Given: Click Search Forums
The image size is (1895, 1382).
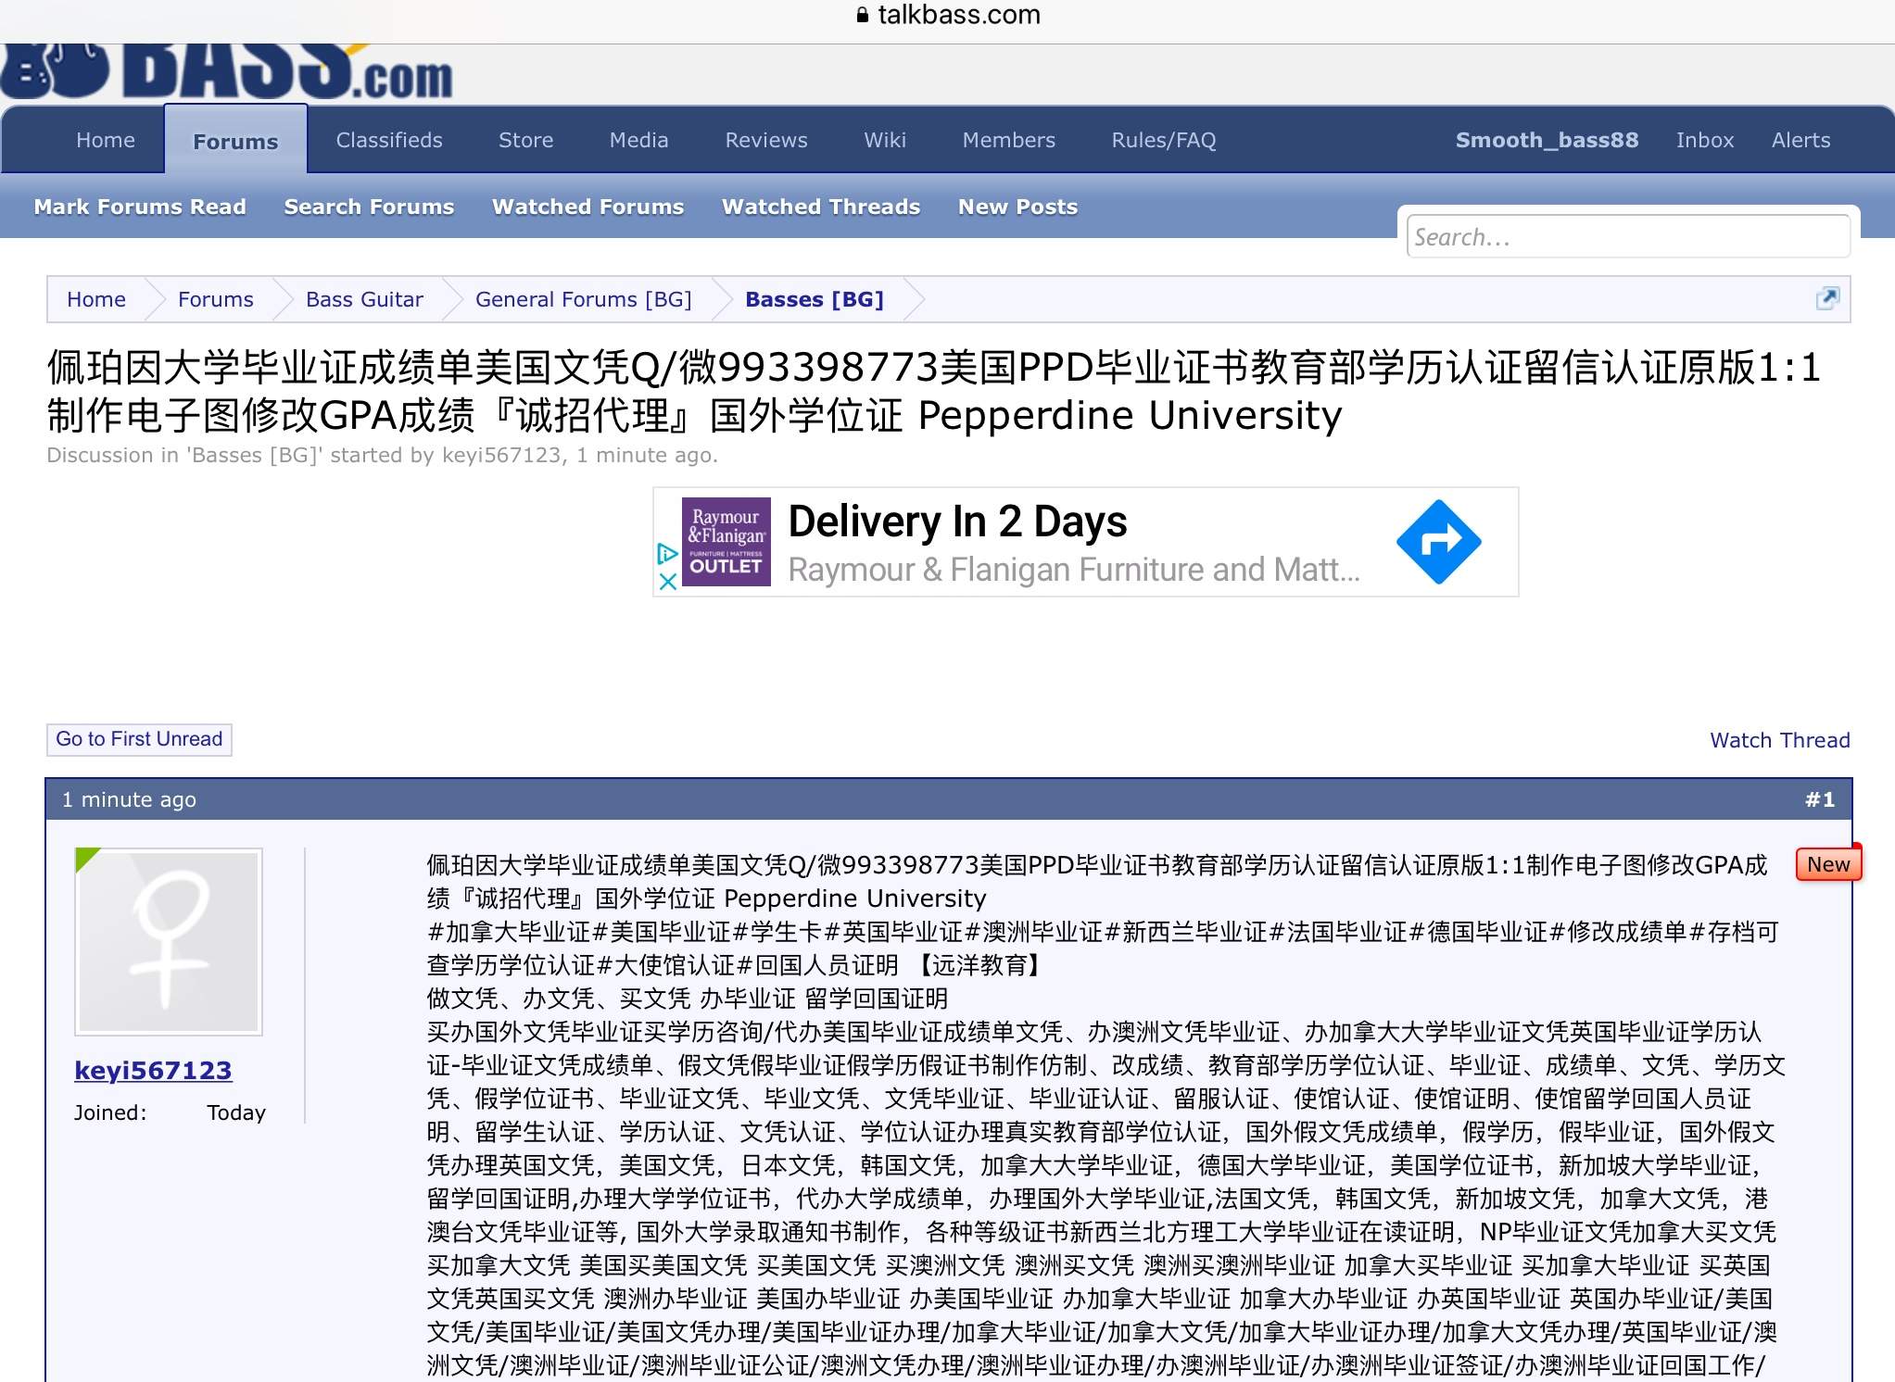Looking at the screenshot, I should coord(369,207).
